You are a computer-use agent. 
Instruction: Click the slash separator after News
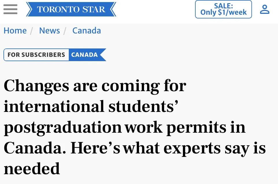66,31
